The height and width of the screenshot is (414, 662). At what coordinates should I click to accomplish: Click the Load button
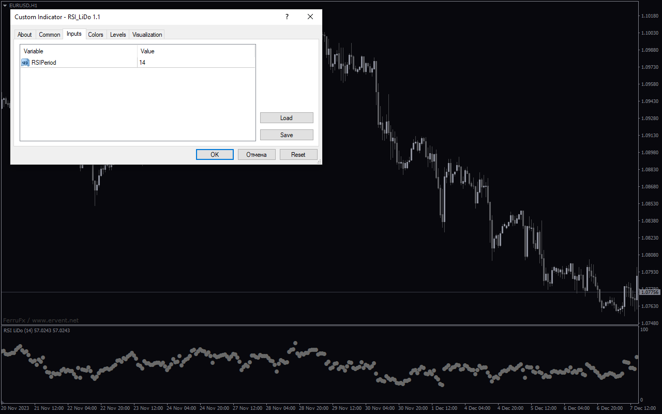287,118
